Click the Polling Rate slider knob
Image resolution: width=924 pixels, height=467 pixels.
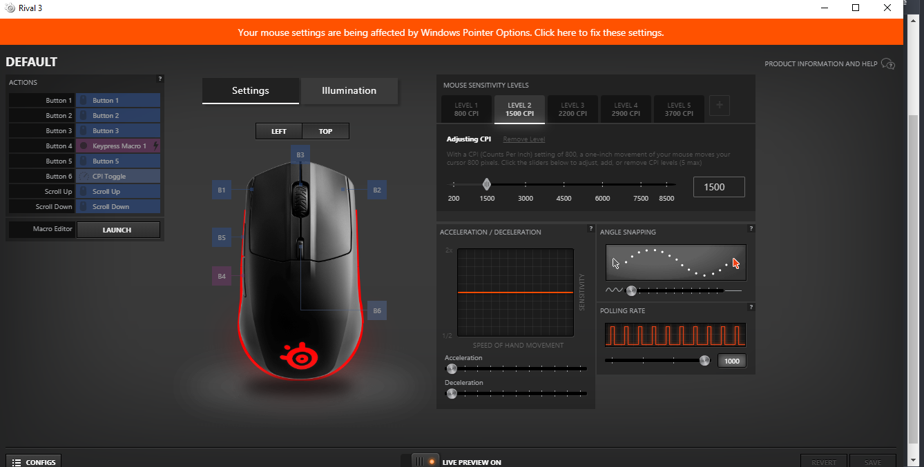pyautogui.click(x=704, y=360)
